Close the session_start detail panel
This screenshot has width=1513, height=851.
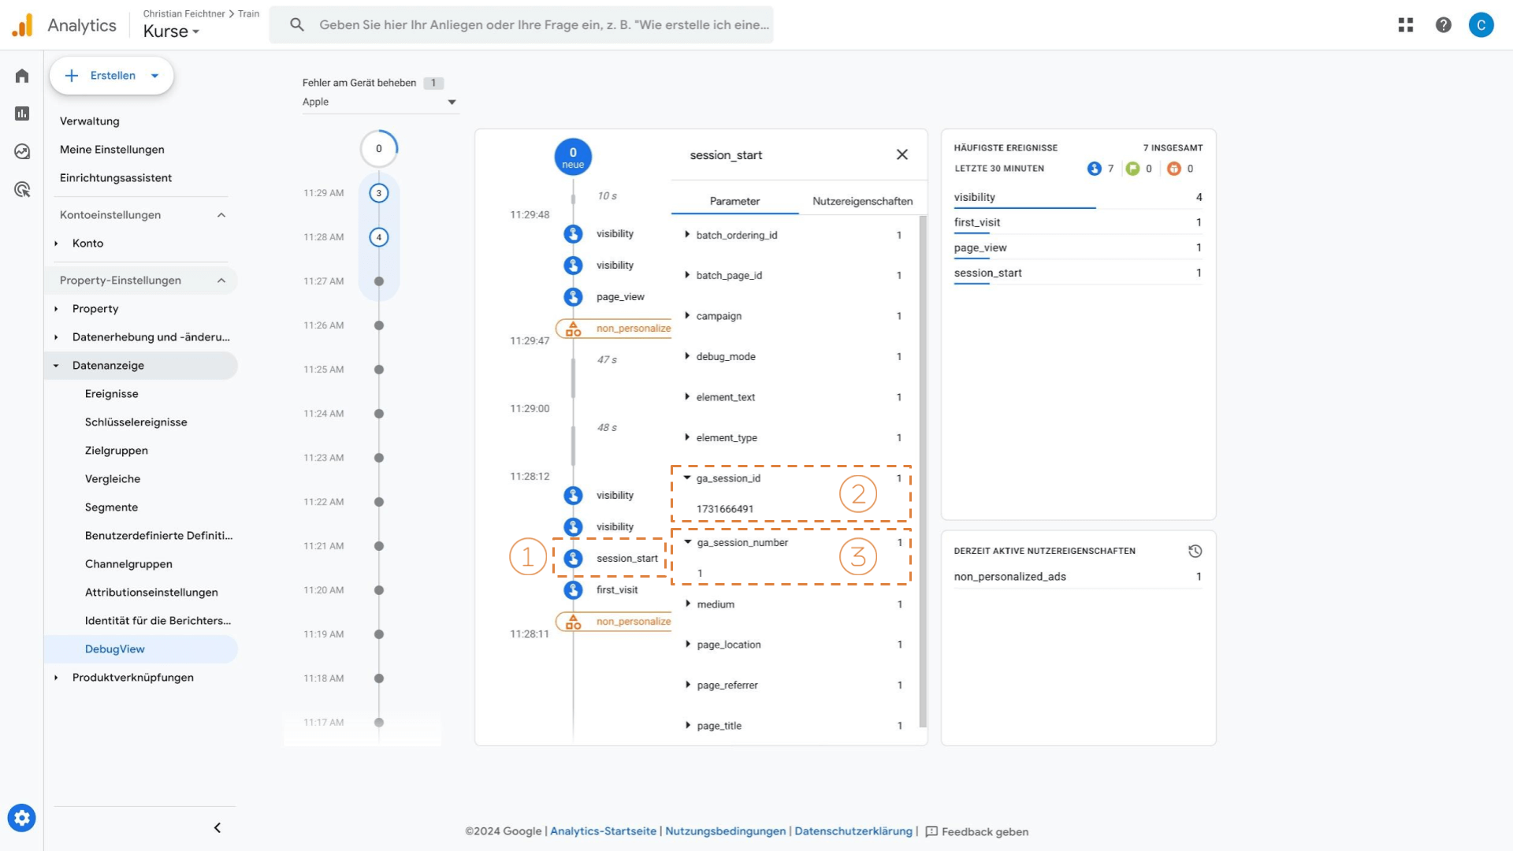click(x=902, y=155)
